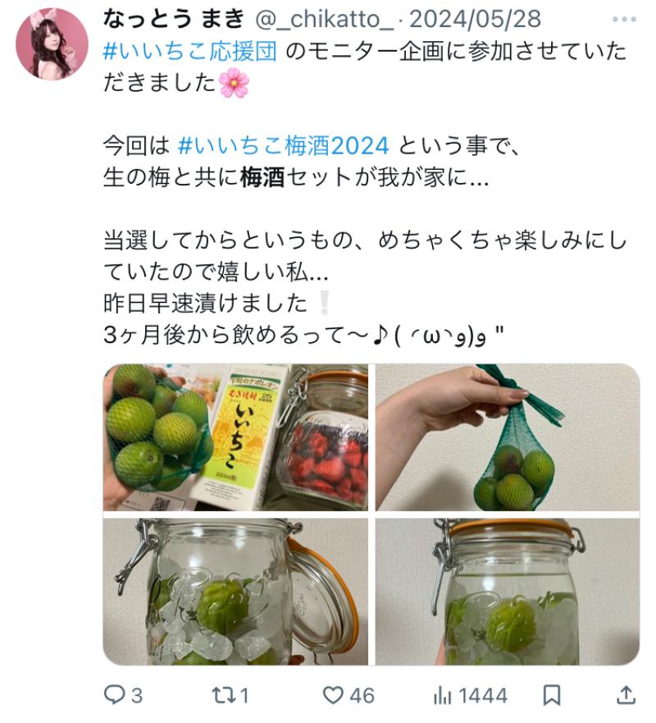
Task: Click the @_chikatto_ username handle
Action: point(325,20)
